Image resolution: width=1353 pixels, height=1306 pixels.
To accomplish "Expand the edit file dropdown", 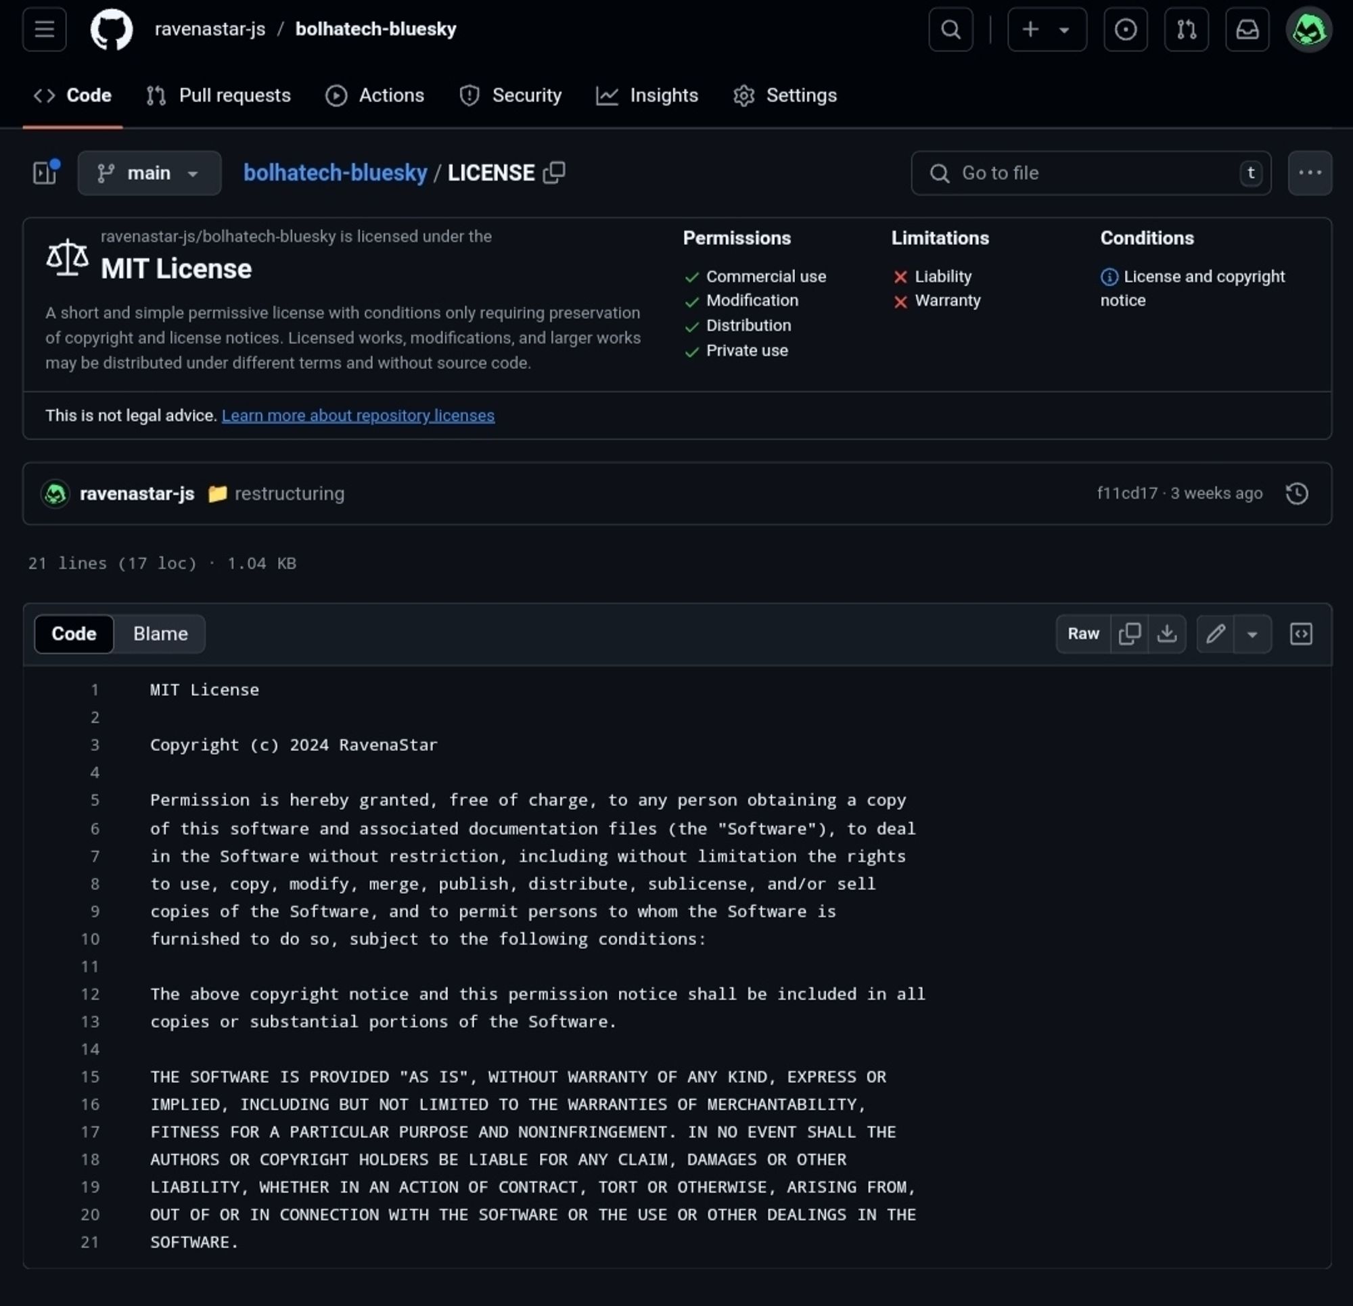I will [x=1252, y=633].
